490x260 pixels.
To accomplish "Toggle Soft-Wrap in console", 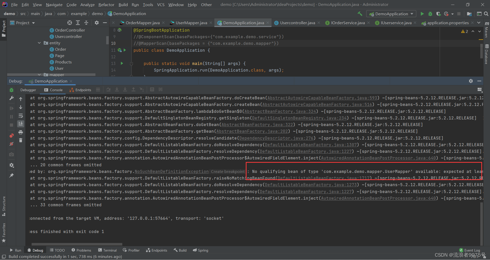I will tap(21, 116).
